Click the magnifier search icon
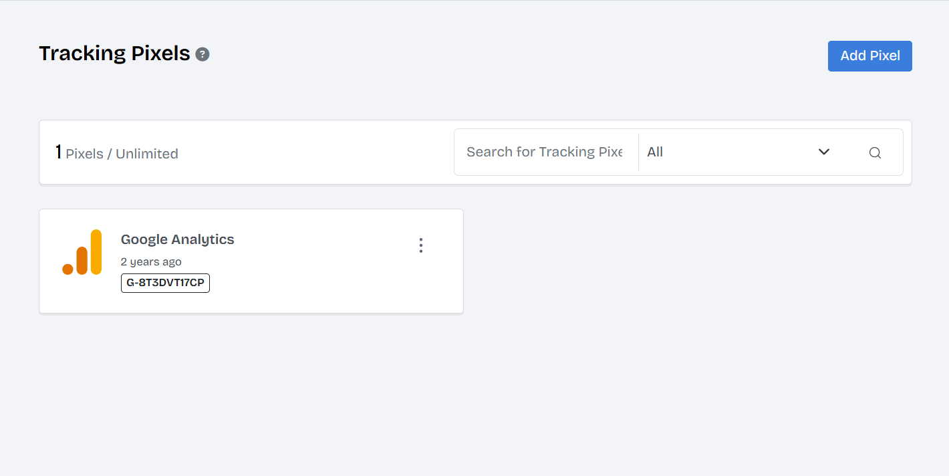Viewport: 949px width, 476px height. click(x=875, y=152)
